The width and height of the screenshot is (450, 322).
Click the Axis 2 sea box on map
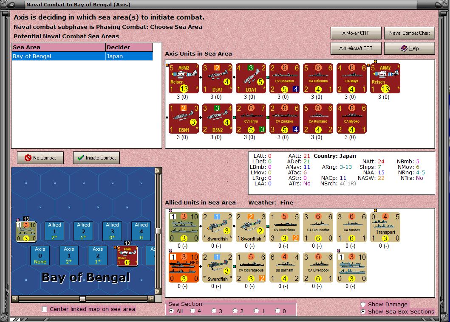(x=98, y=255)
